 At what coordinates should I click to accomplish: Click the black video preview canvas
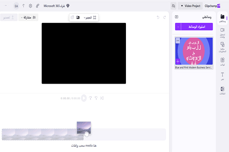click(x=84, y=53)
